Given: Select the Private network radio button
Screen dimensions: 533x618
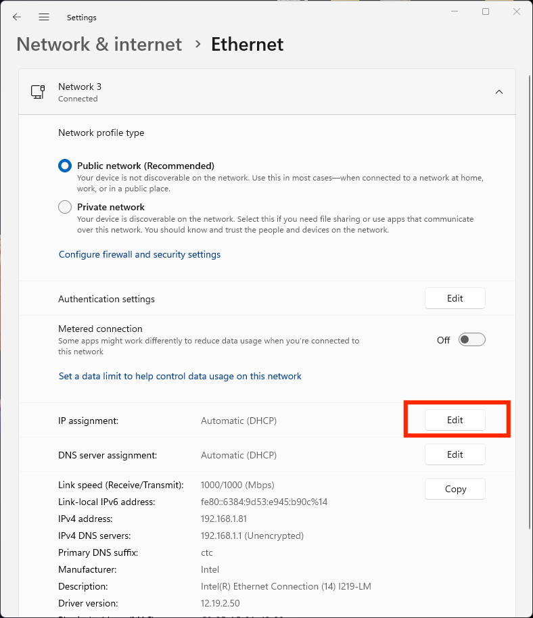Looking at the screenshot, I should (65, 207).
